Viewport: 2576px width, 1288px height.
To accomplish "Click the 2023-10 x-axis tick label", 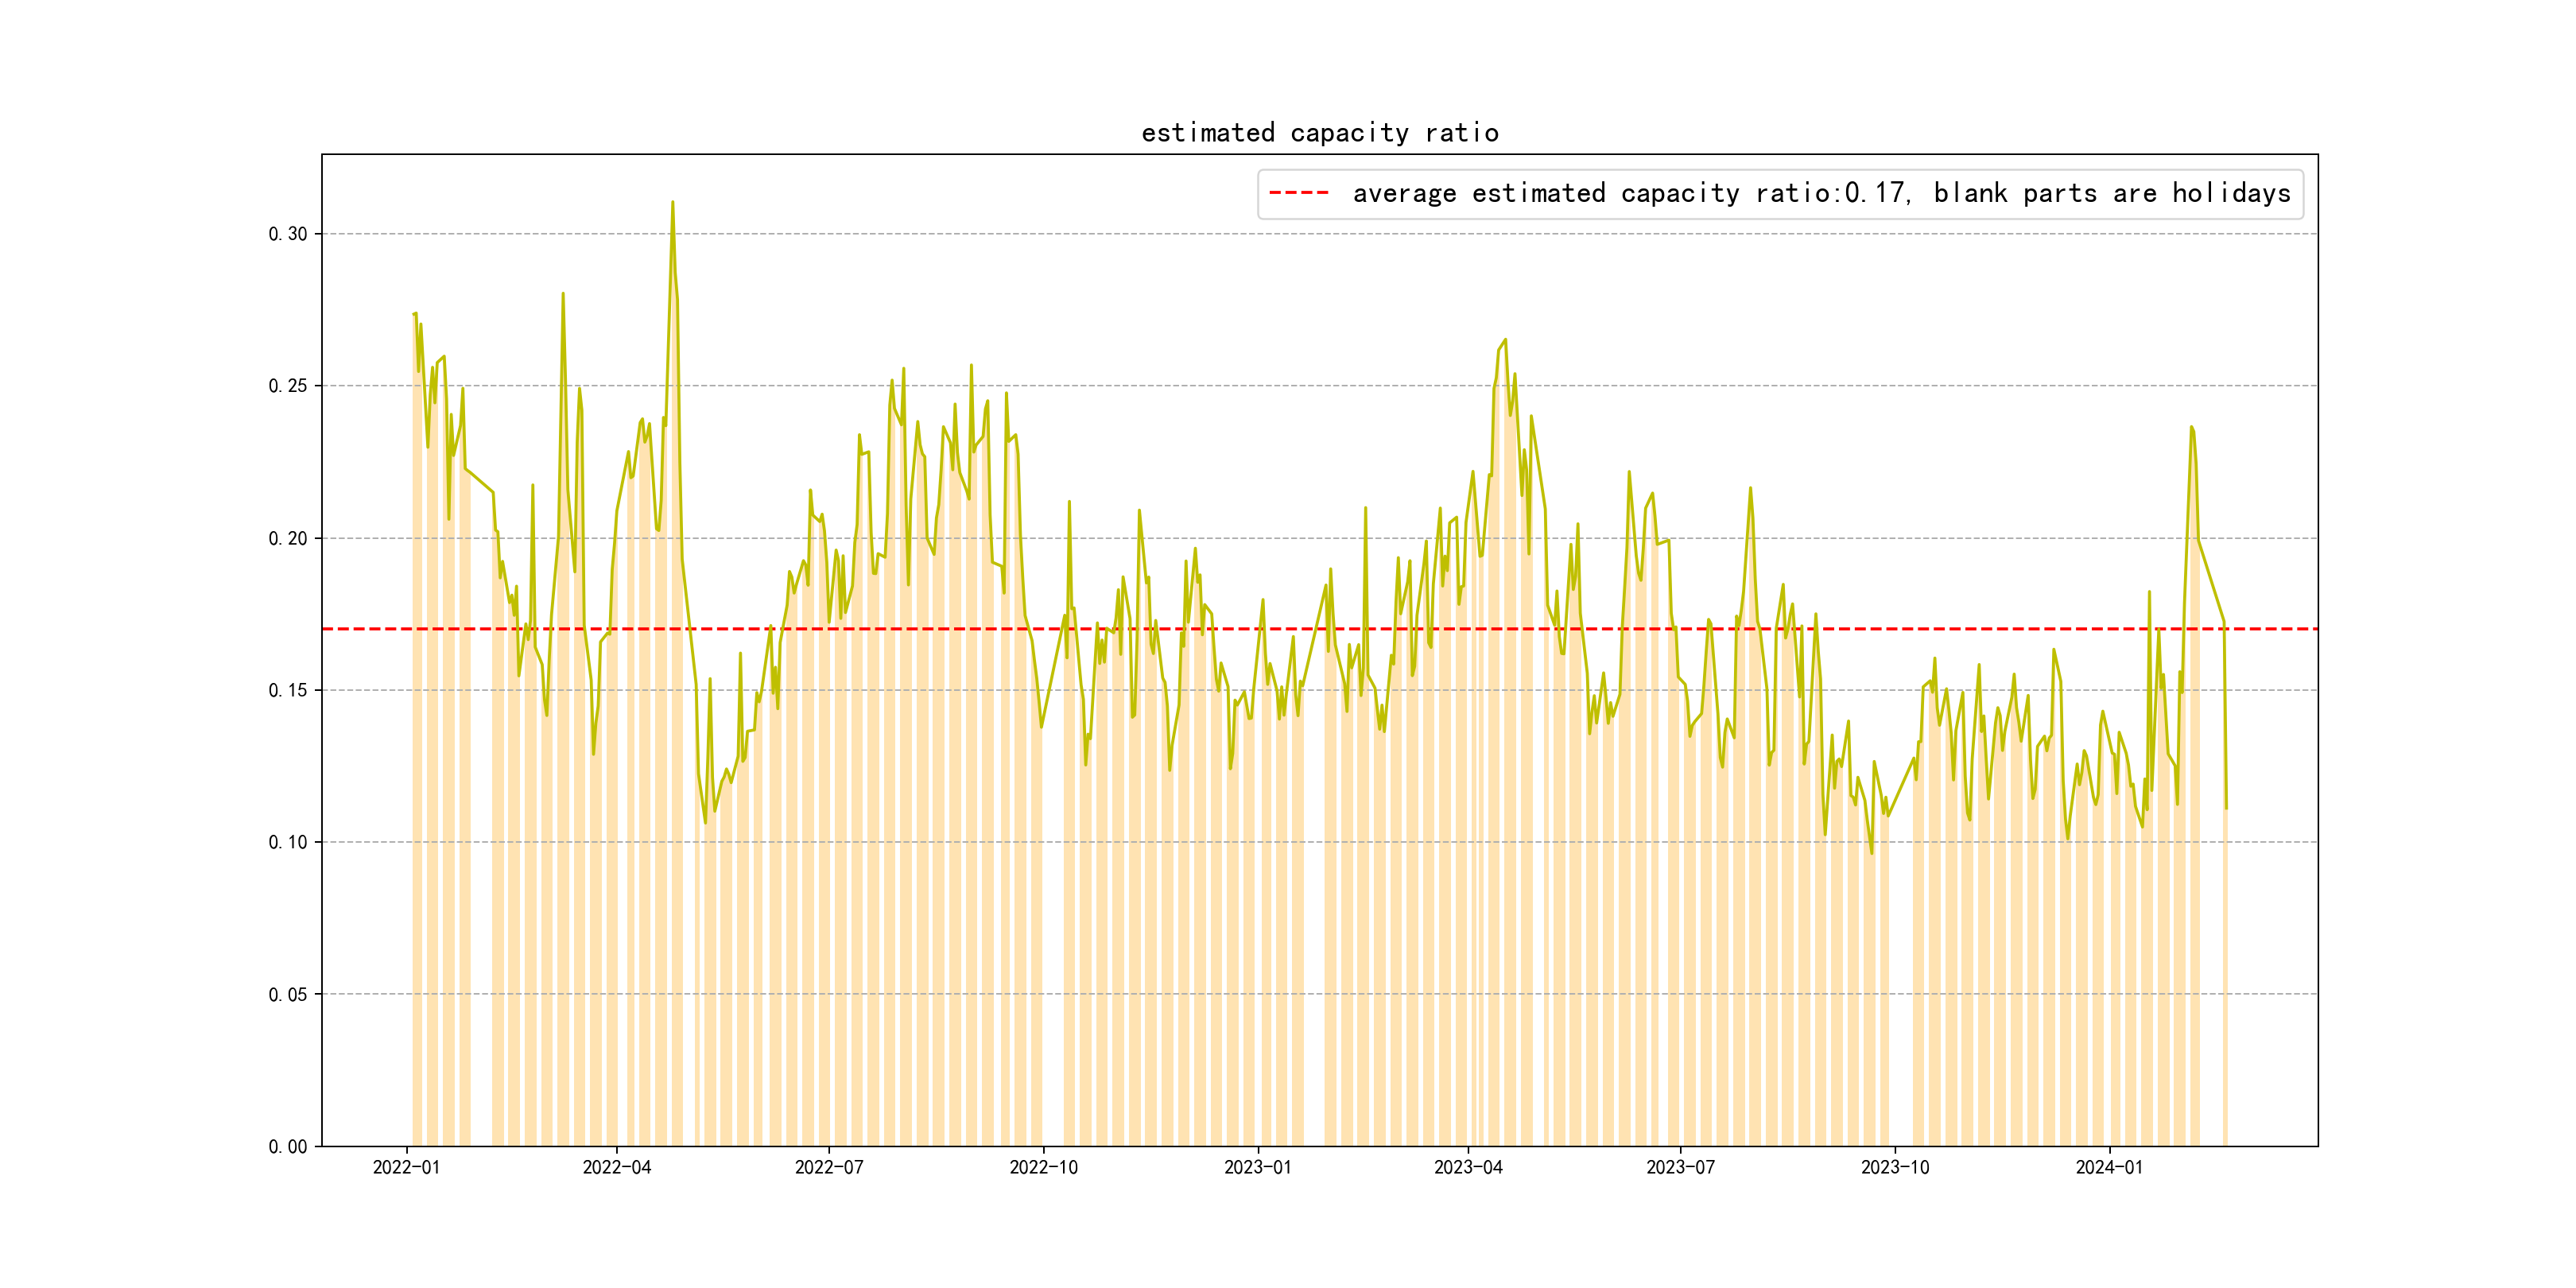I will point(1894,1167).
